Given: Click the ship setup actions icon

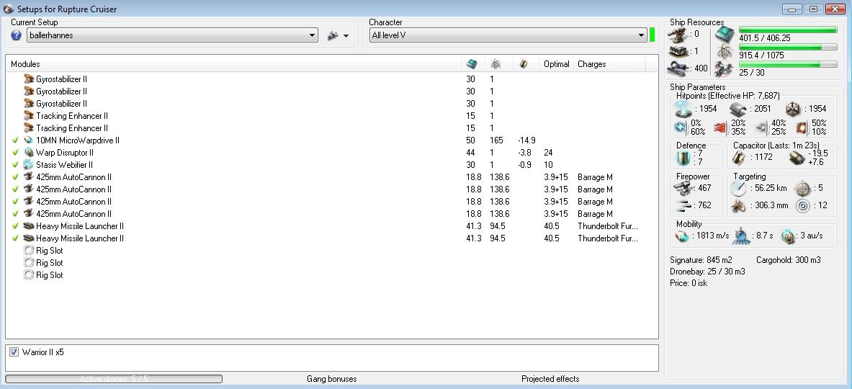Looking at the screenshot, I should coord(333,36).
